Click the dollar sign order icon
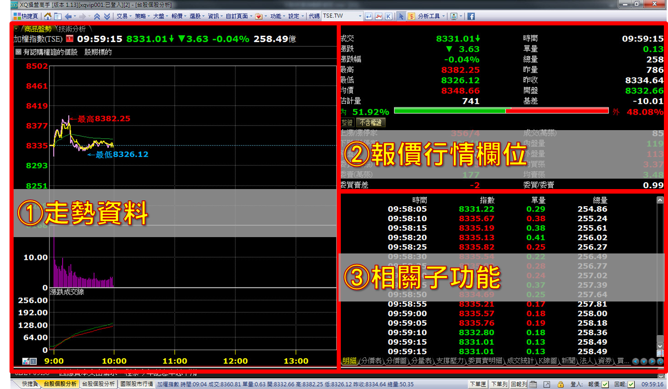 pyautogui.click(x=411, y=16)
